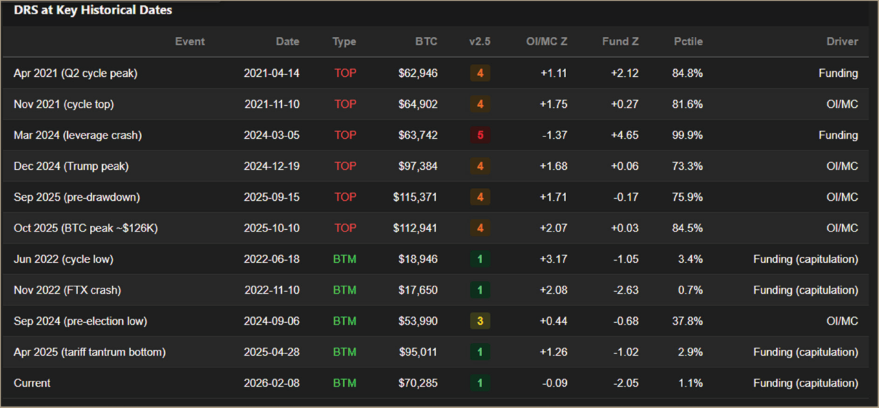The image size is (879, 408).
Task: Click the green 1 badge in Current row
Action: click(480, 383)
